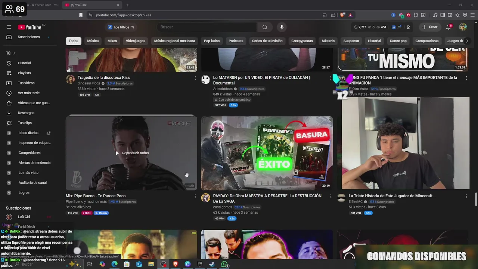This screenshot has height=269, width=478.
Task: Open Tus clips in the sidebar
Action: coord(30,123)
